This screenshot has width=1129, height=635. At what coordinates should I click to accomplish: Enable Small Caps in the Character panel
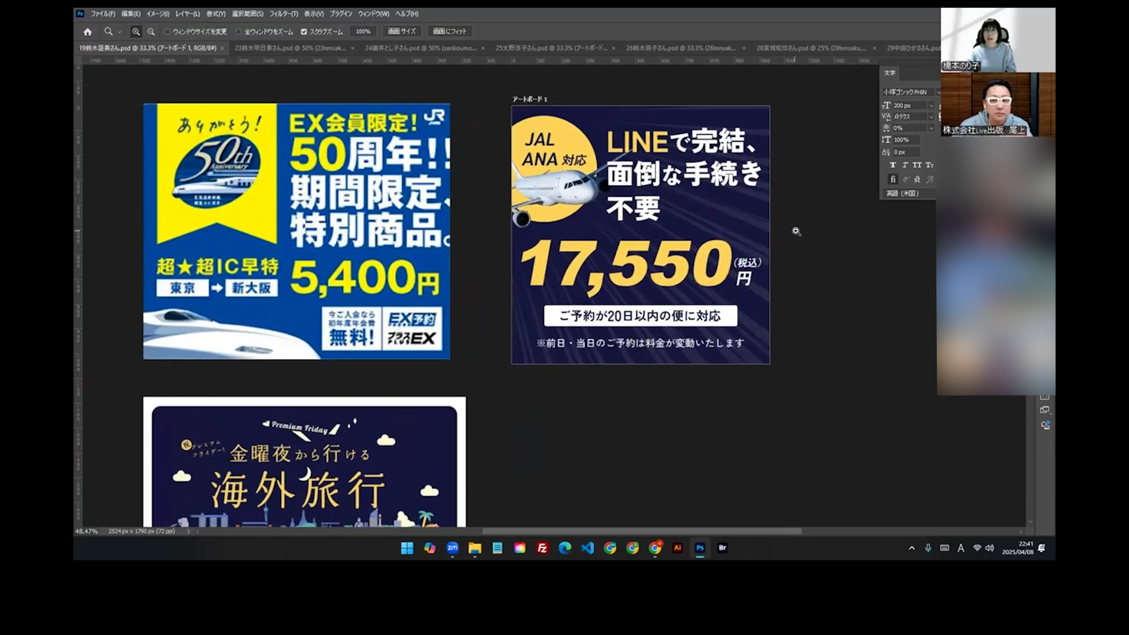(x=928, y=165)
